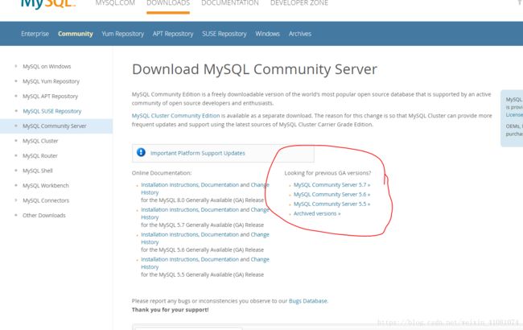
Task: Open MySQL Connectors in the sidebar
Action: point(46,200)
